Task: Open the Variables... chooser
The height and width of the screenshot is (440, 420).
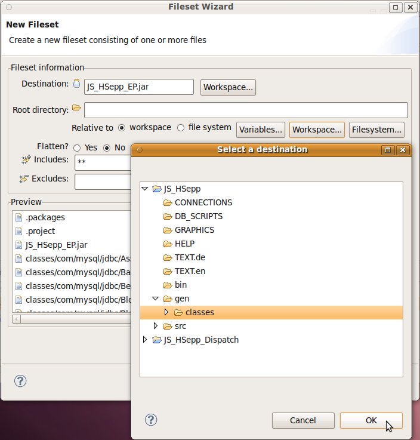Action: pos(261,129)
